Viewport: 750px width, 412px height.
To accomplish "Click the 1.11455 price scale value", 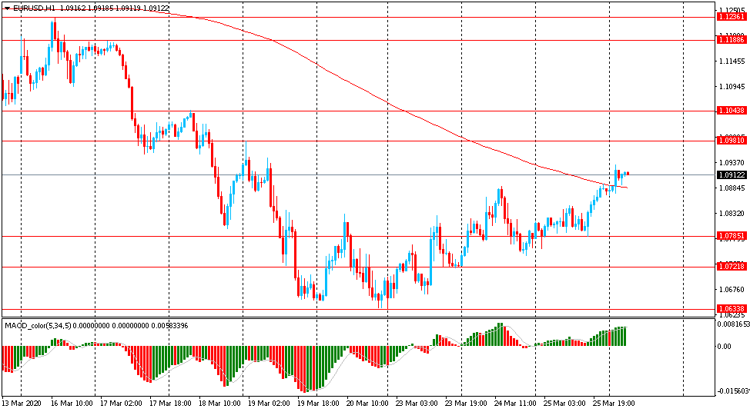I will [x=732, y=61].
